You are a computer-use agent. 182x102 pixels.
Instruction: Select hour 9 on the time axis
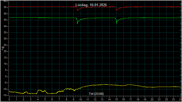(x=74, y=100)
